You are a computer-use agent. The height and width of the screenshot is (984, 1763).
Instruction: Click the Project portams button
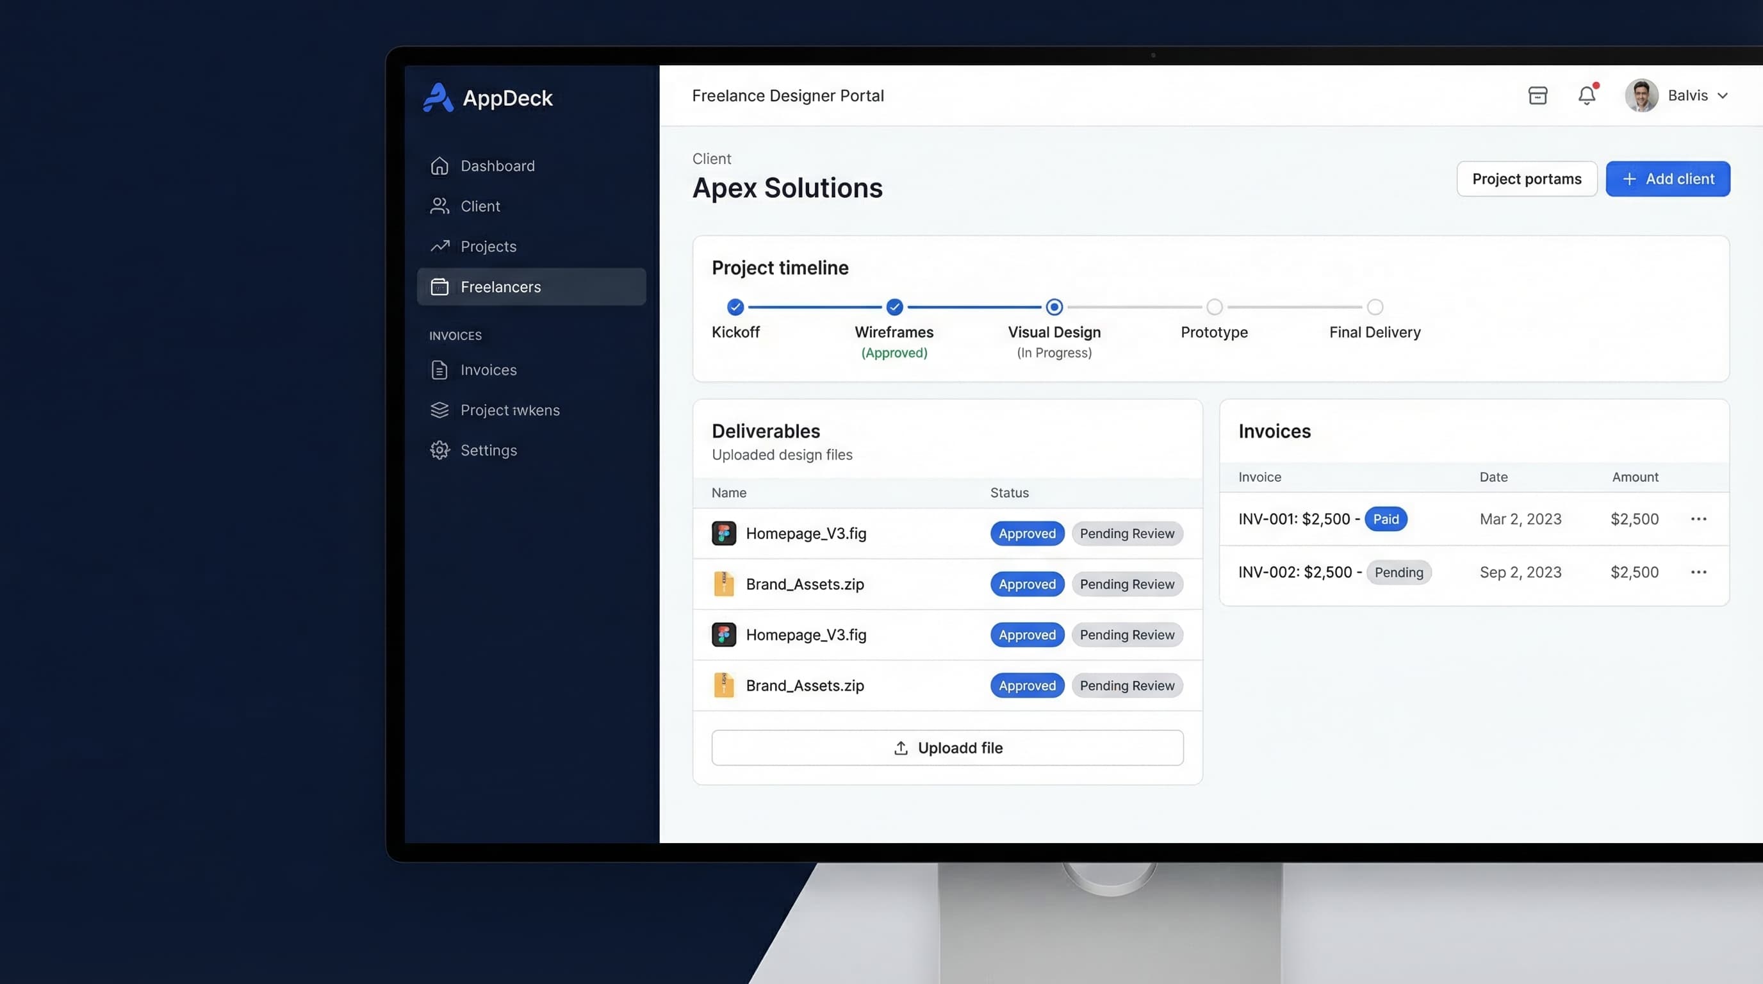(1527, 179)
